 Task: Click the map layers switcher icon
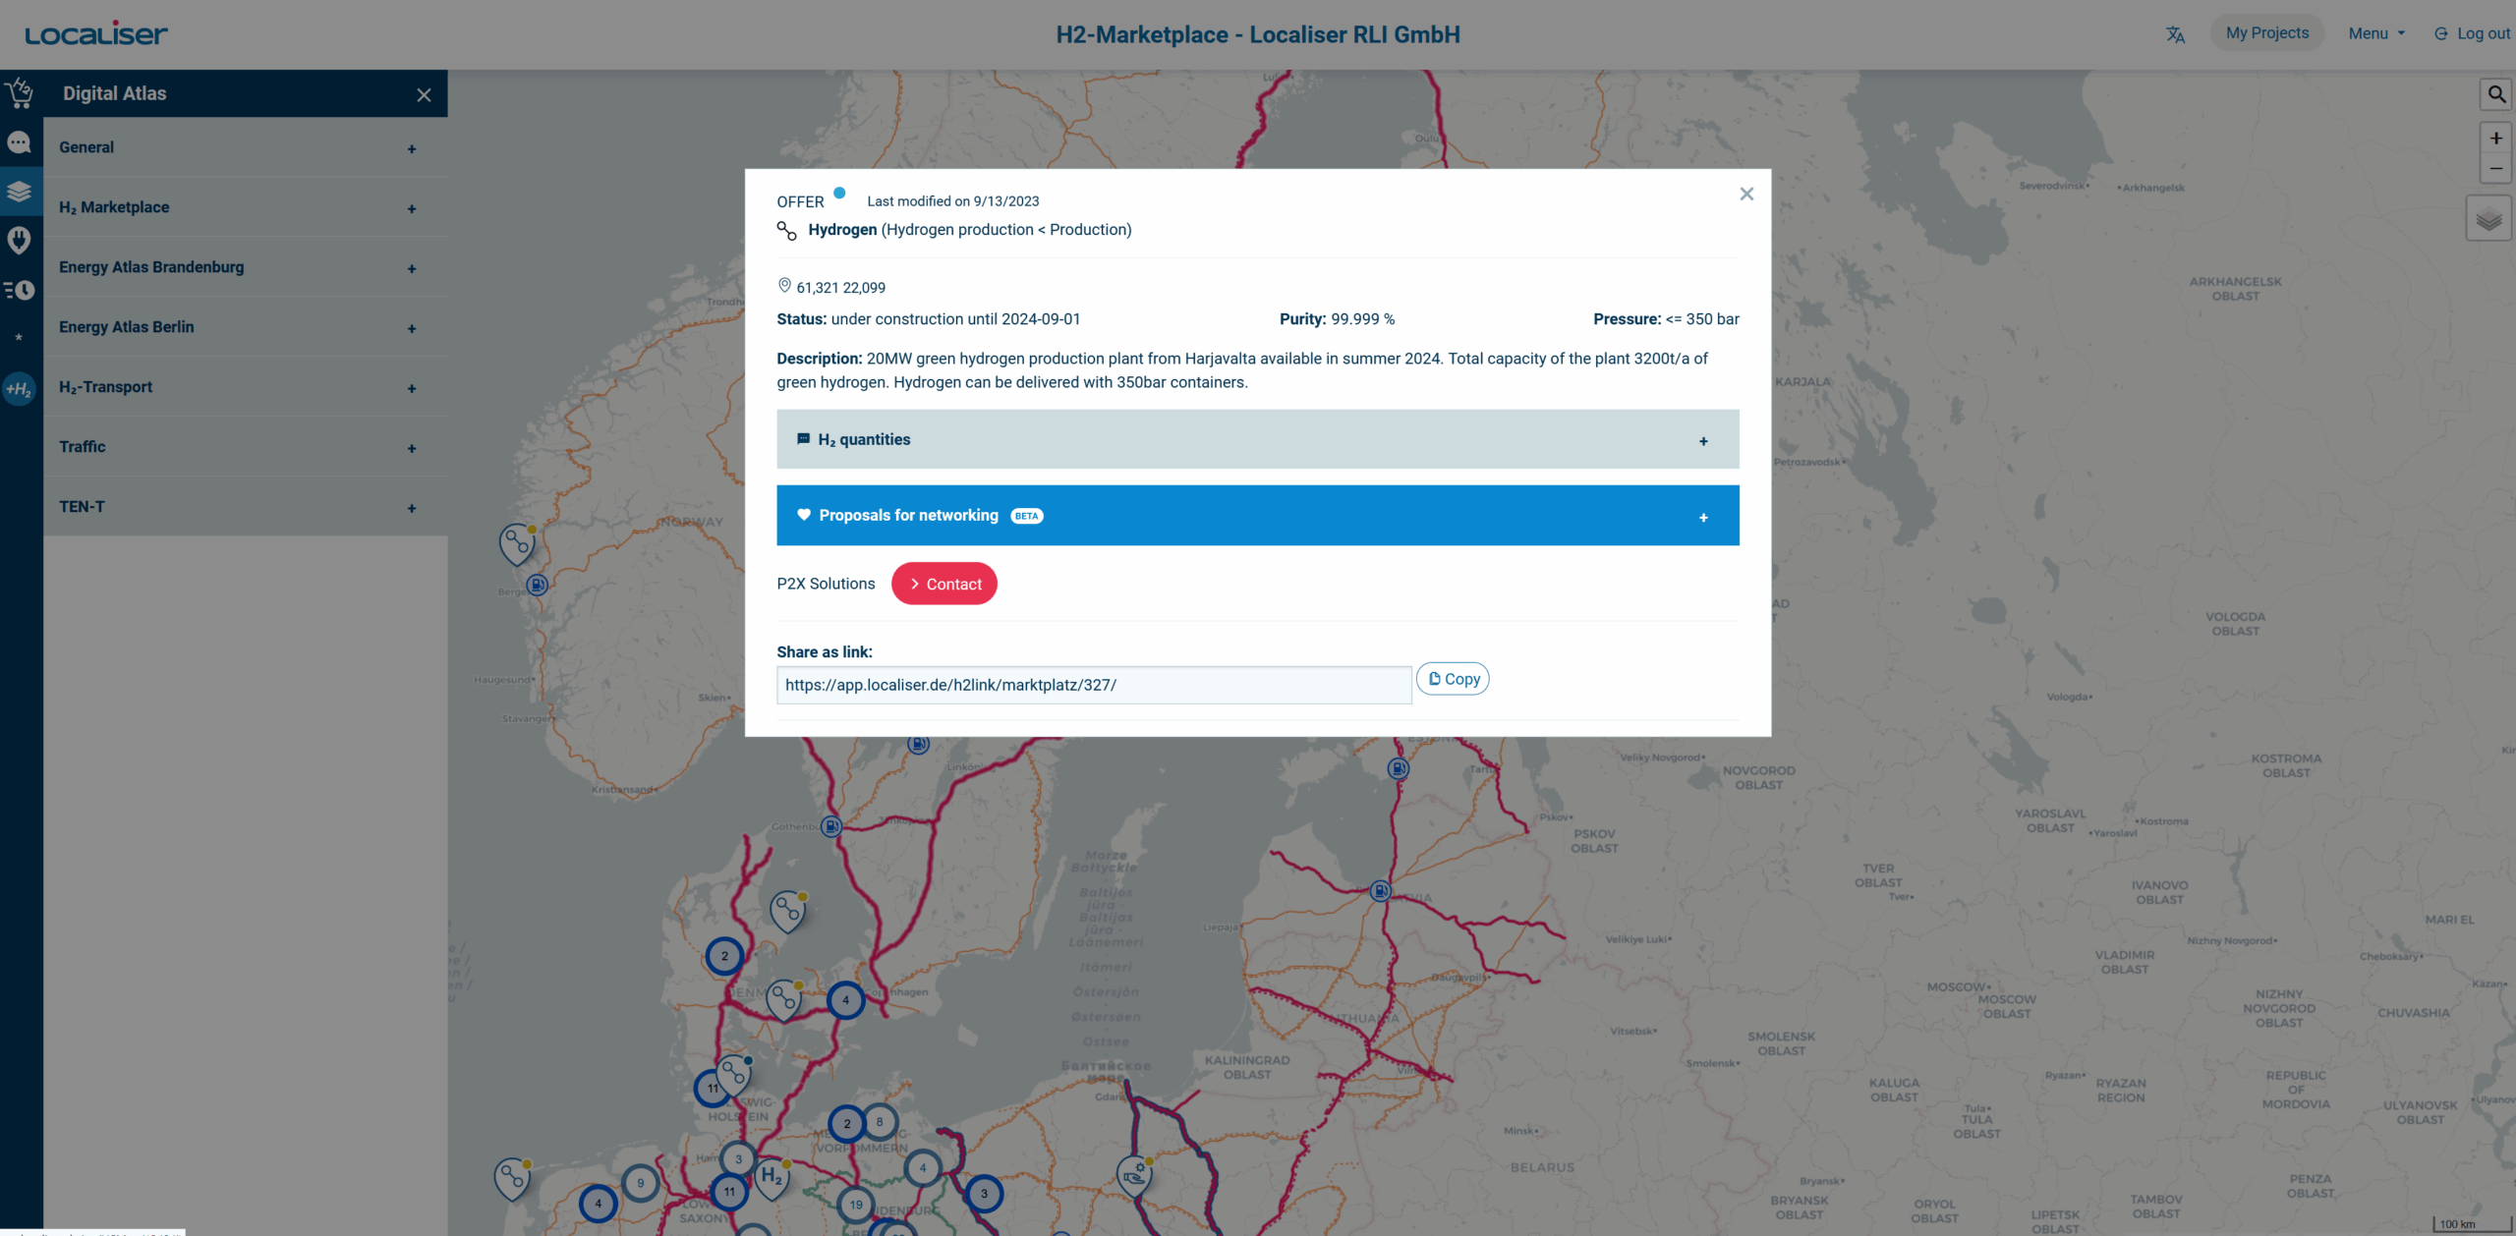pos(2488,219)
